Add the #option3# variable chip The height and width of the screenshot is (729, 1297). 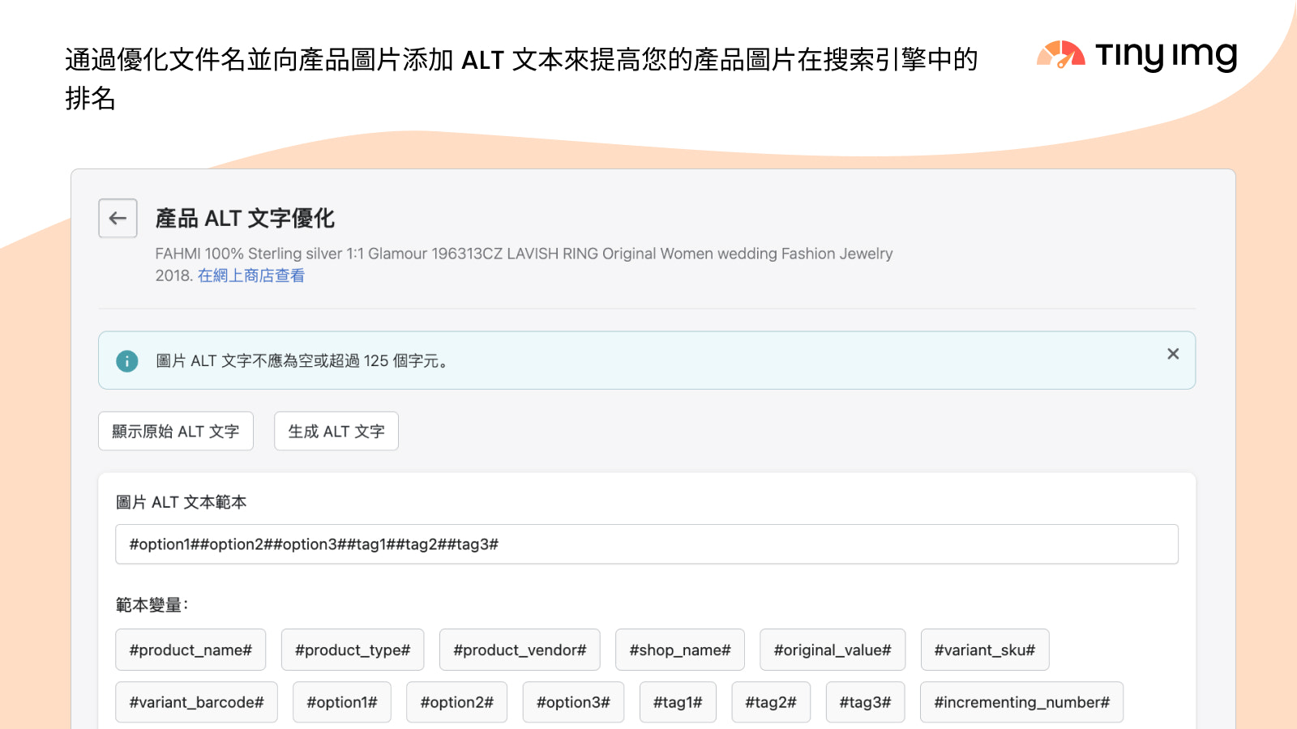pyautogui.click(x=573, y=702)
